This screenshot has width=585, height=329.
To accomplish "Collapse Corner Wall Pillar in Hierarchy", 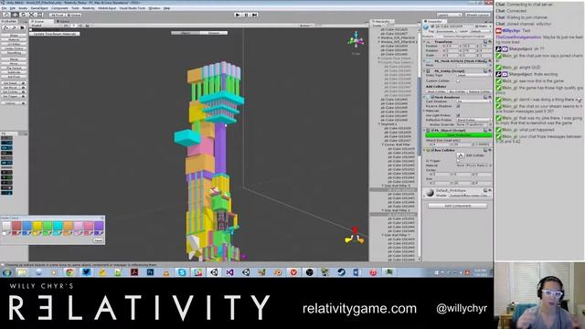I will pos(383,144).
